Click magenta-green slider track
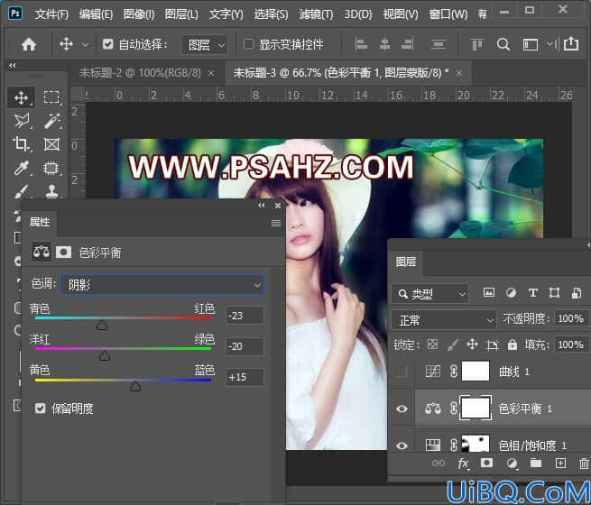Screen dimensions: 591x505 pyautogui.click(x=124, y=349)
